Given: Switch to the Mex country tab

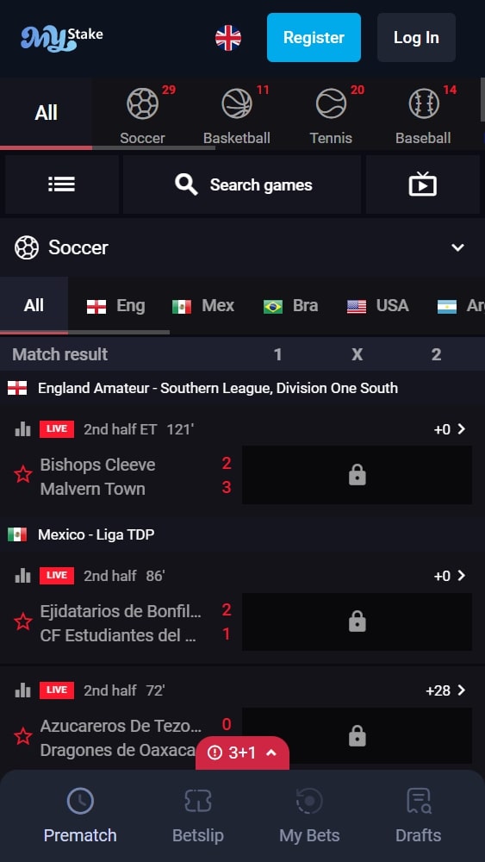Looking at the screenshot, I should 203,306.
